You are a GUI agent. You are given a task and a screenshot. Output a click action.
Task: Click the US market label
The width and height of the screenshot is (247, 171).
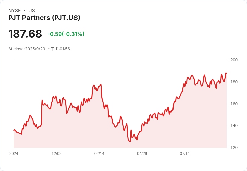coord(32,11)
